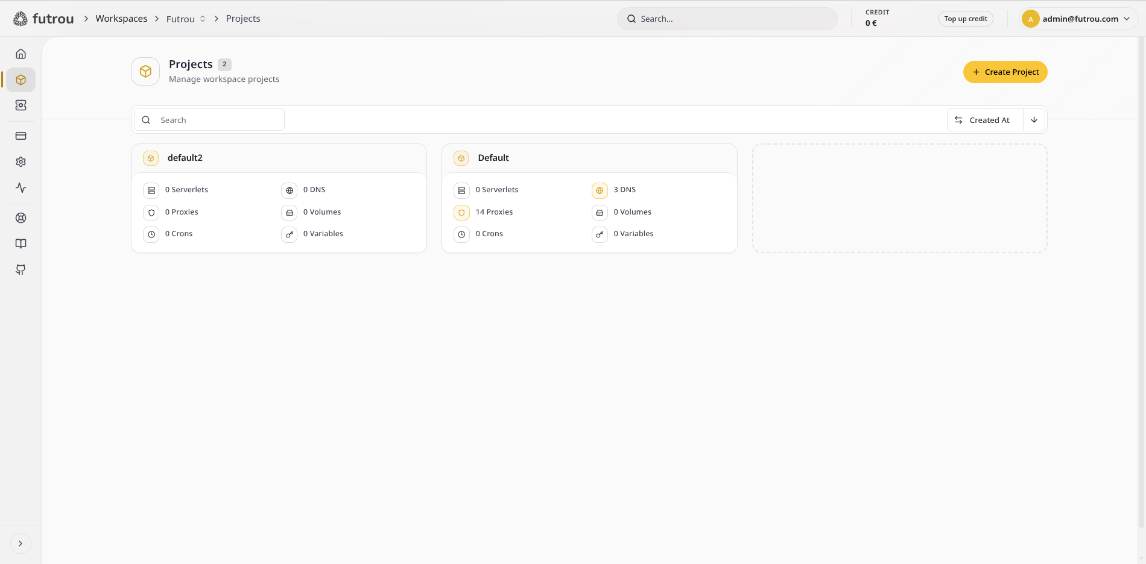Open the Settings gear in sidebar
The image size is (1146, 564).
tap(21, 161)
